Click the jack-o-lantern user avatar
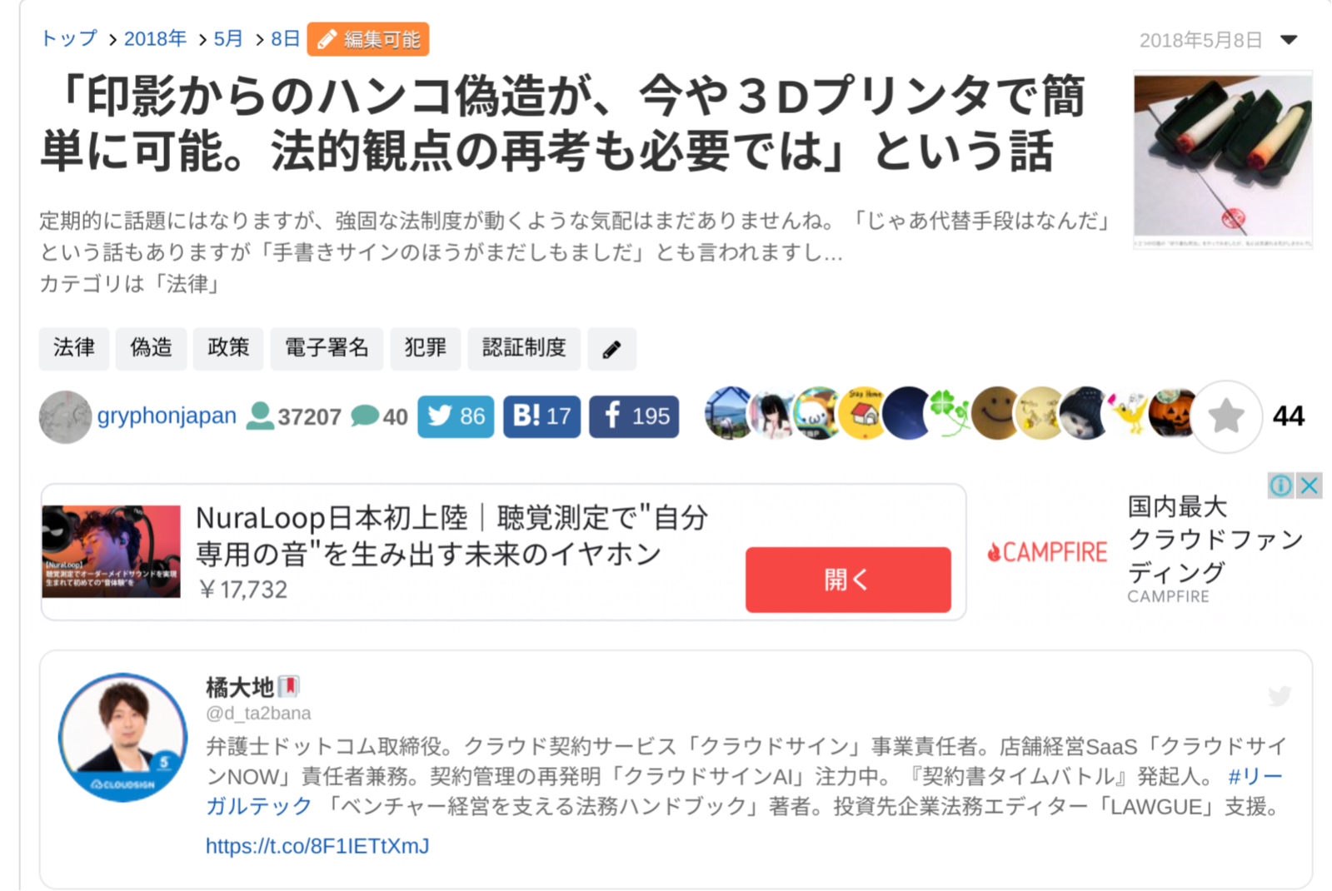The image size is (1332, 891). [1171, 414]
